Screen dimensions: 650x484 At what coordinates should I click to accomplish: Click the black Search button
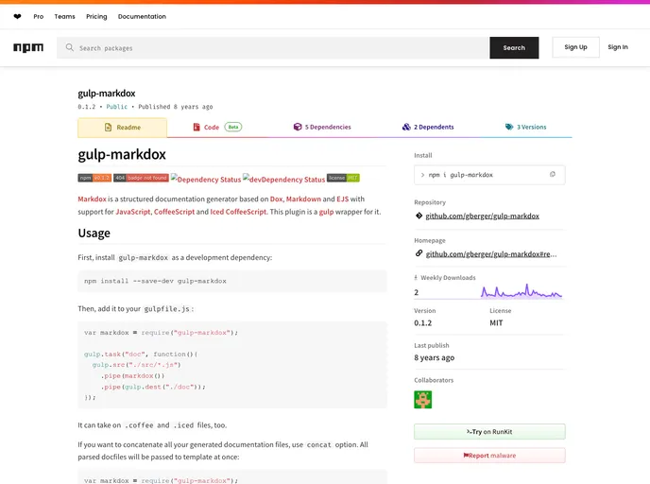tap(514, 47)
